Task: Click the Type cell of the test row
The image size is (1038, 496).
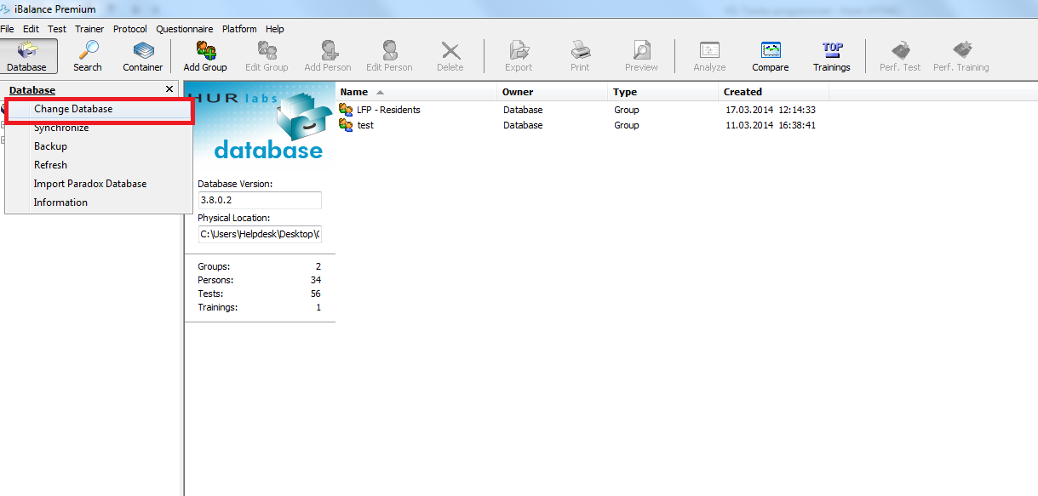Action: (626, 125)
